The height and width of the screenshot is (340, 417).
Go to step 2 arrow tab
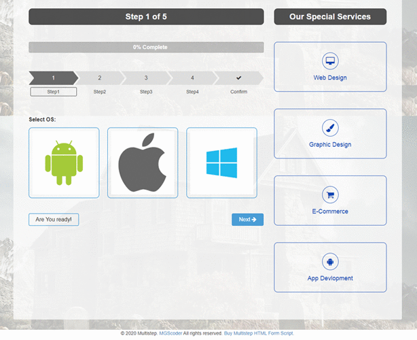coord(100,78)
